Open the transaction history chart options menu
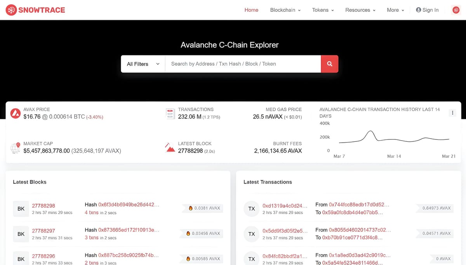The image size is (466, 265). [x=452, y=113]
